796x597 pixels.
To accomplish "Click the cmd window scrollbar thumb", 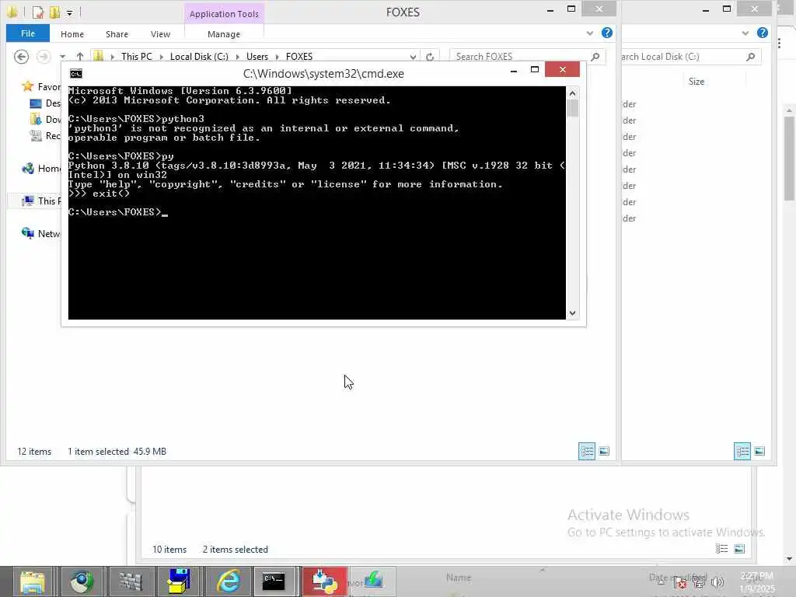I will (x=573, y=108).
